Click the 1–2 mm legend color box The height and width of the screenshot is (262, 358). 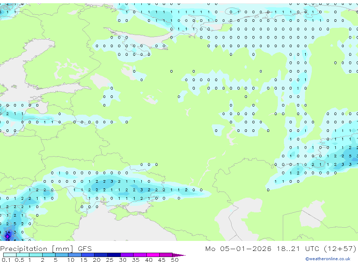[x=35, y=255]
